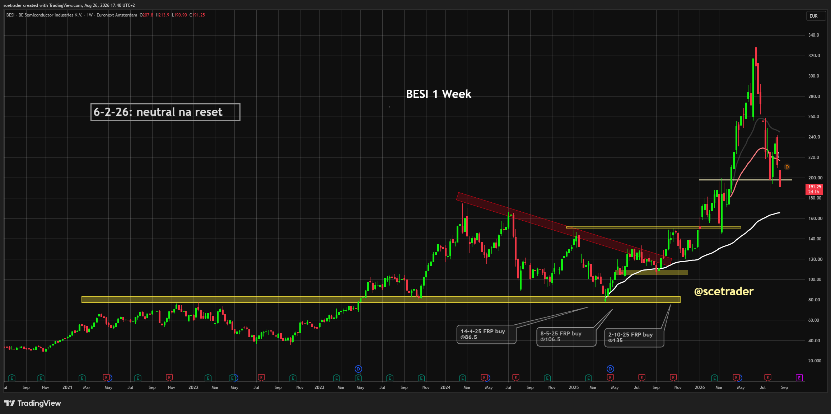
Task: Click the 160.00 price axis label
Action: click(815, 218)
